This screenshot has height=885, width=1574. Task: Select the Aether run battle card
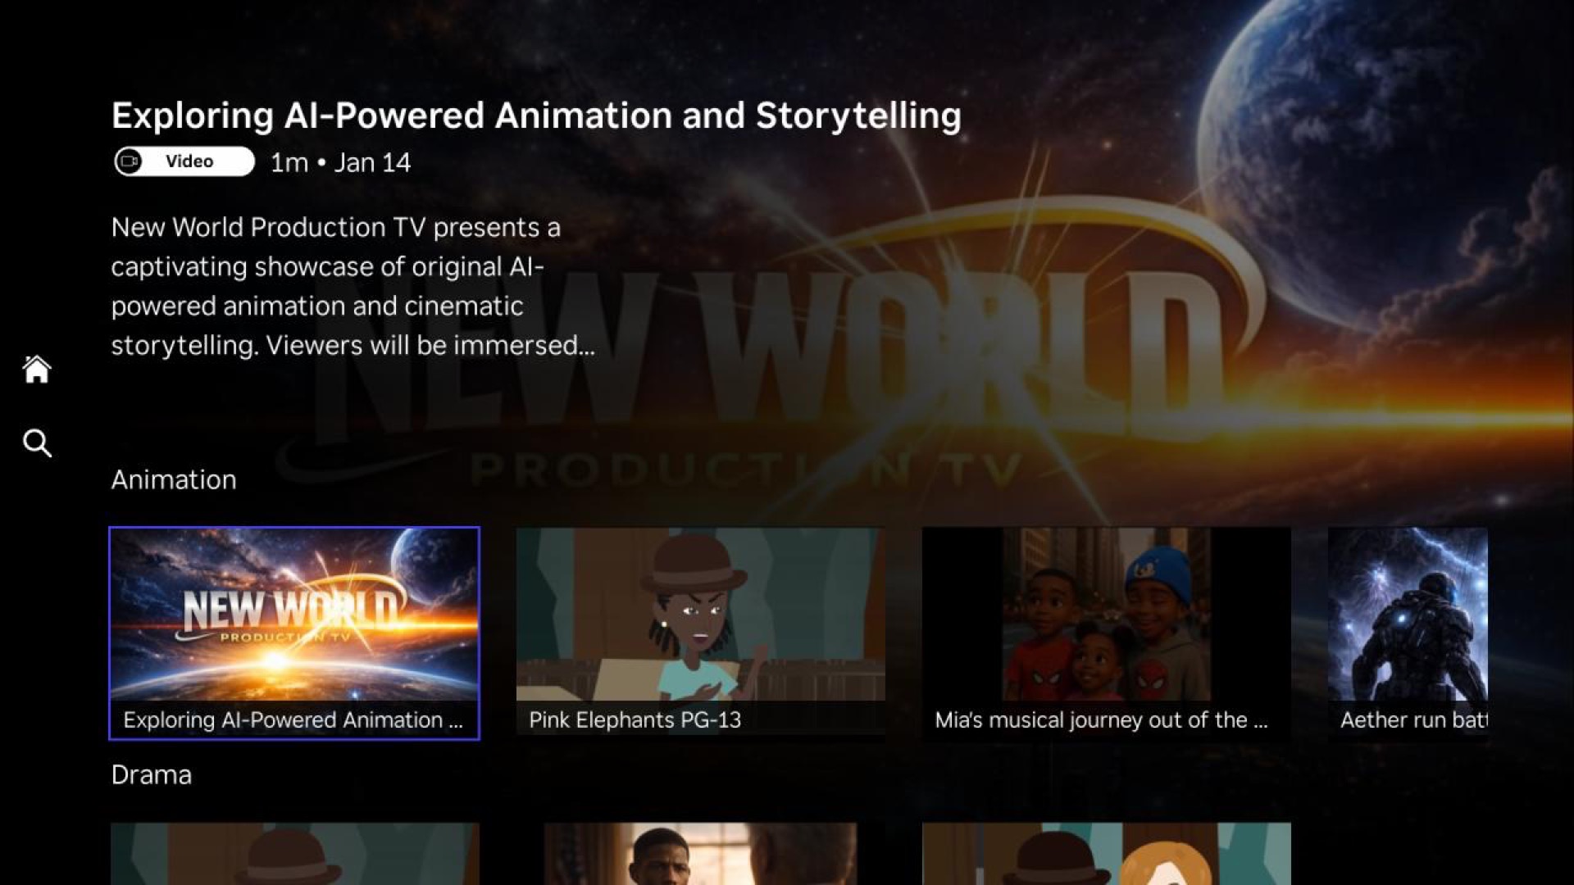coord(1408,633)
